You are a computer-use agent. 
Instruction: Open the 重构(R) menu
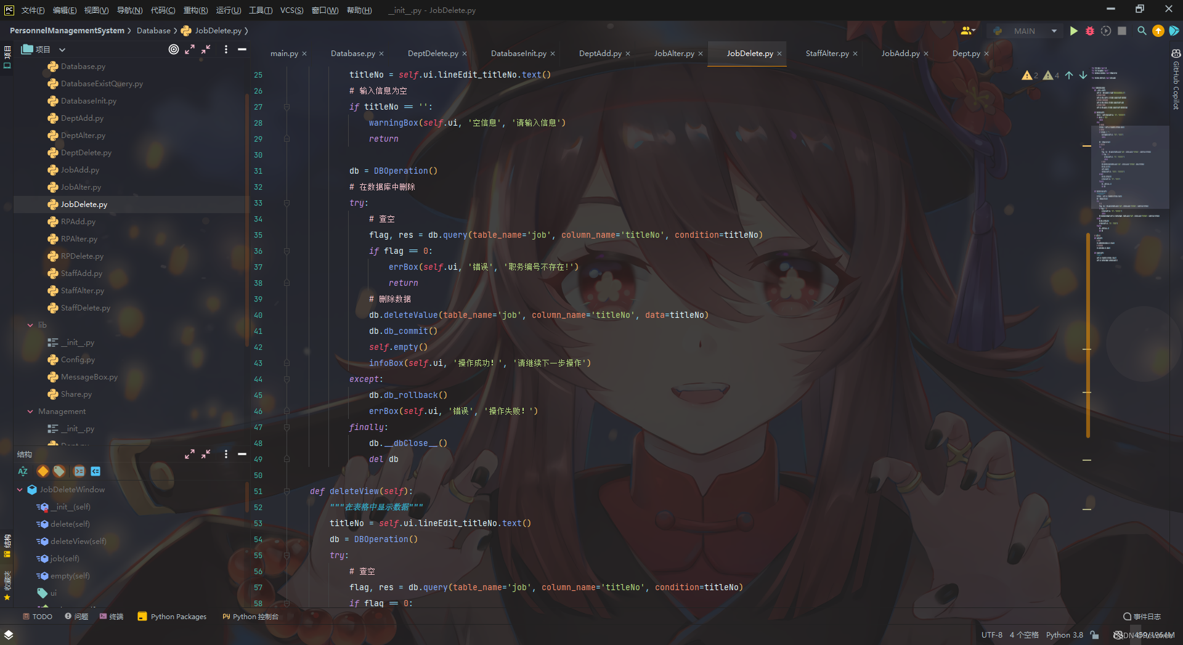tap(195, 10)
